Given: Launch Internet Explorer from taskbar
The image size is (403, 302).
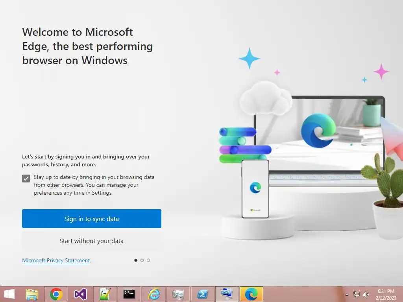Looking at the screenshot, I should 154,294.
